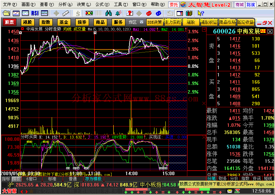Click the binoculars search icon
The image size is (275, 195).
(x=109, y=13)
